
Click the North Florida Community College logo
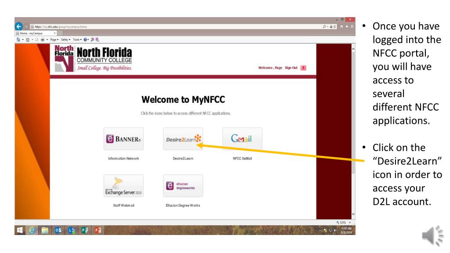pos(93,58)
